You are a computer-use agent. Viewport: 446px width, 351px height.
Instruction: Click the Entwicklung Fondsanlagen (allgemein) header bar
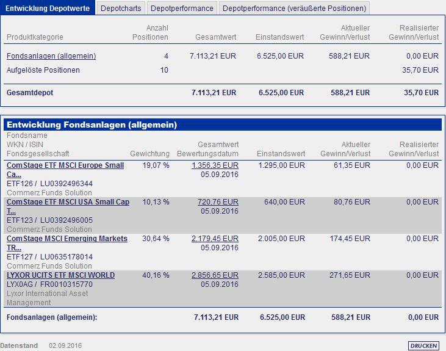click(223, 125)
